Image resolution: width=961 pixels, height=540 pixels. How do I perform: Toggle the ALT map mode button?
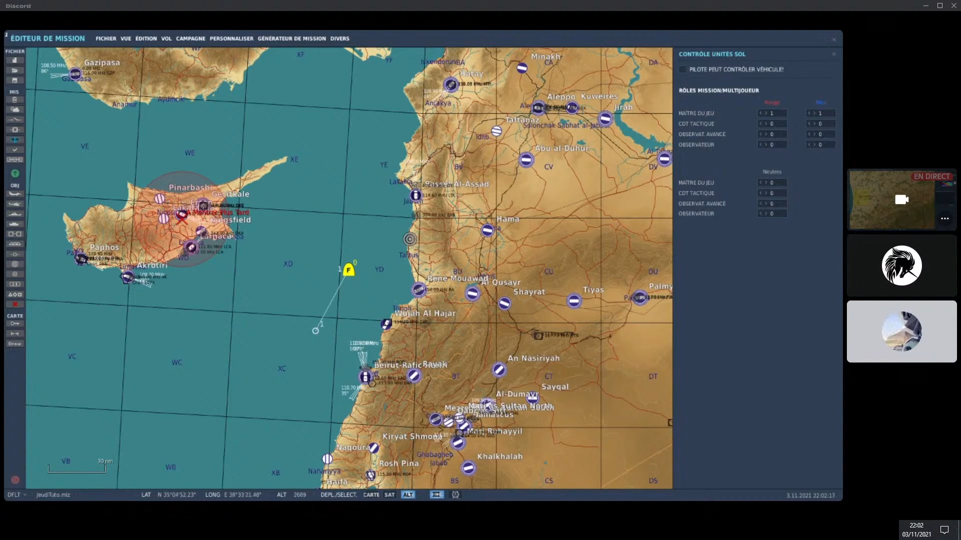click(408, 495)
